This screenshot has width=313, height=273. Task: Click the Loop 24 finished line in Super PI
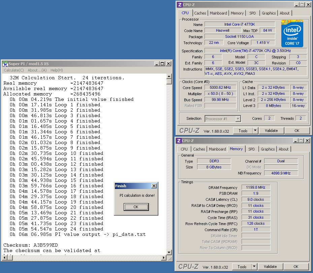point(57,229)
